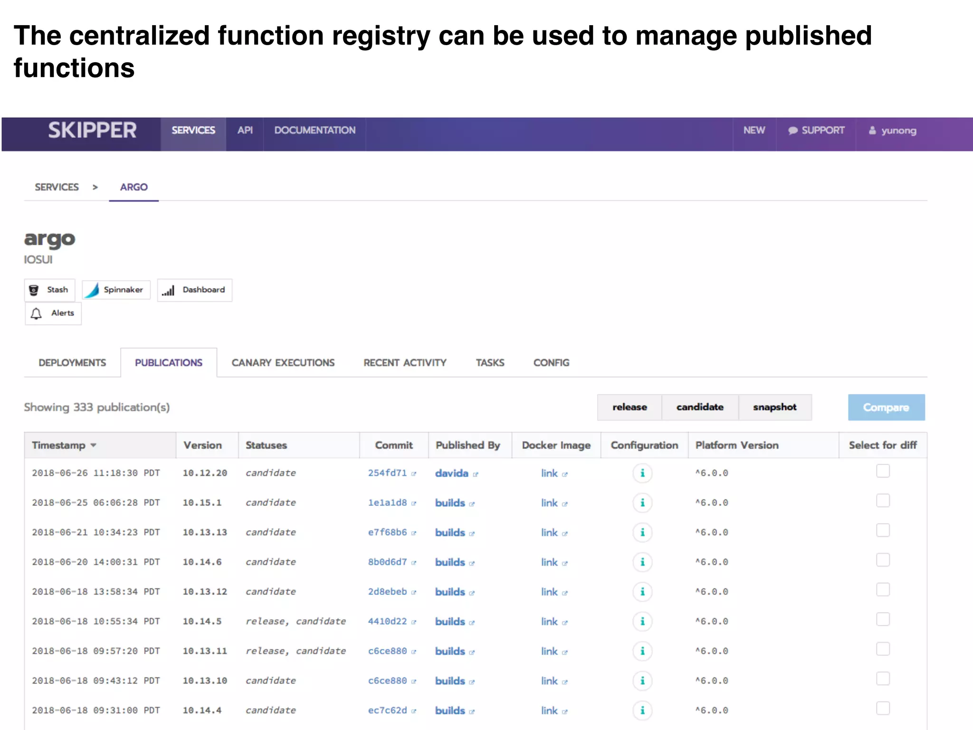The image size is (973, 730).
Task: Show configuration info for version 10.13.11
Action: coord(642,651)
